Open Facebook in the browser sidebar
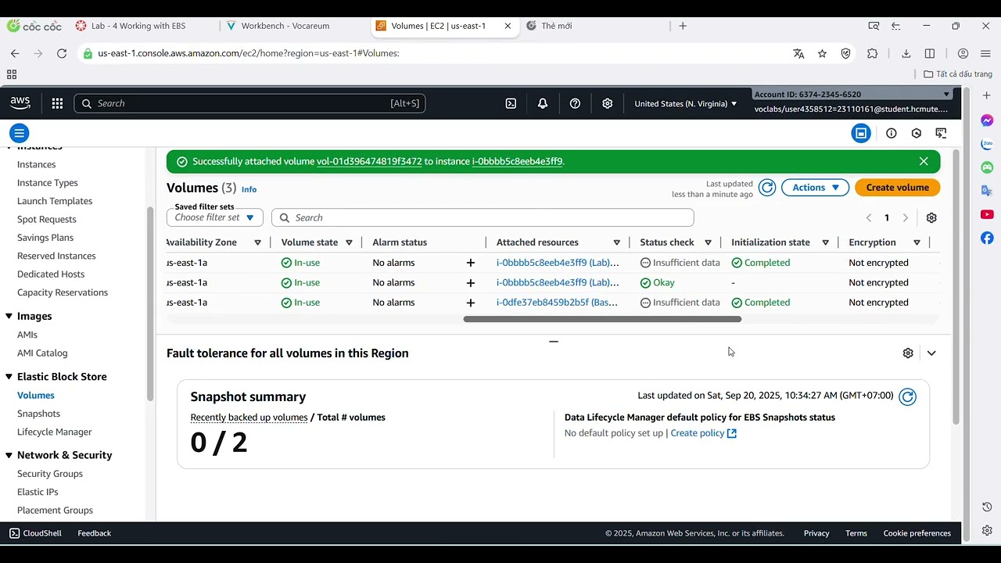 (x=987, y=238)
